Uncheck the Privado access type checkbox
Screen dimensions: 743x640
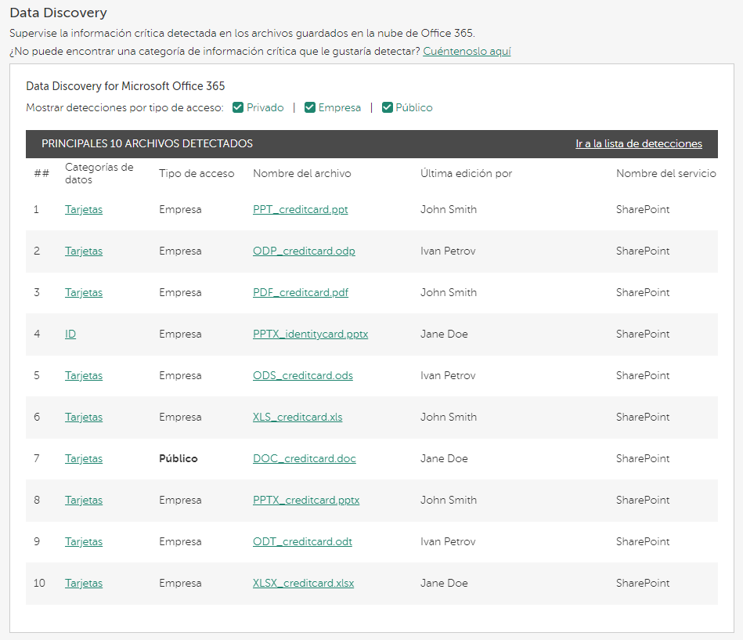238,108
